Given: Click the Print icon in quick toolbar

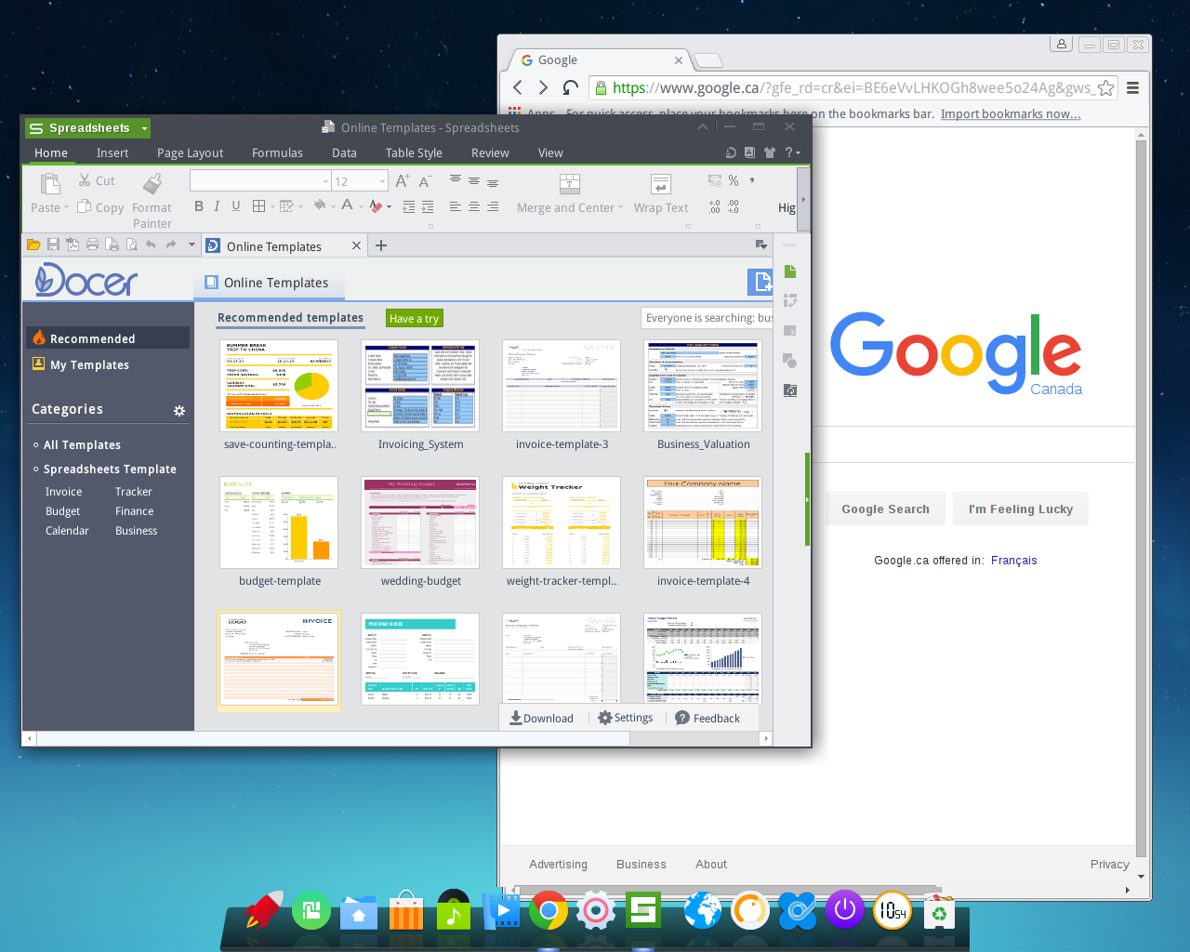Looking at the screenshot, I should [92, 245].
